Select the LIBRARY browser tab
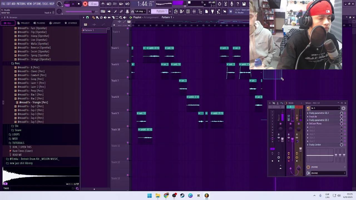Viewport: 356px width, 200px height. tap(55, 23)
